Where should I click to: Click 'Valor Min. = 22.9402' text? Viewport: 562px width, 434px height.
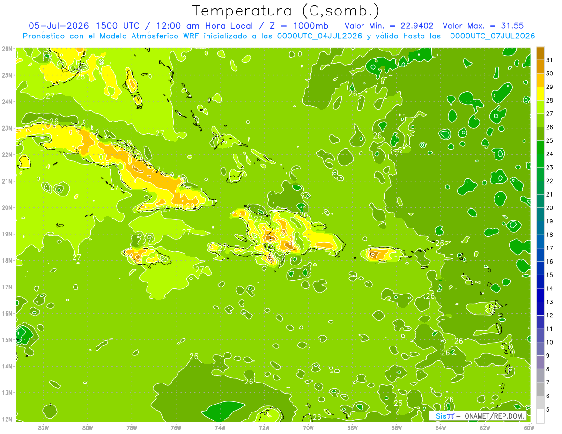(389, 26)
